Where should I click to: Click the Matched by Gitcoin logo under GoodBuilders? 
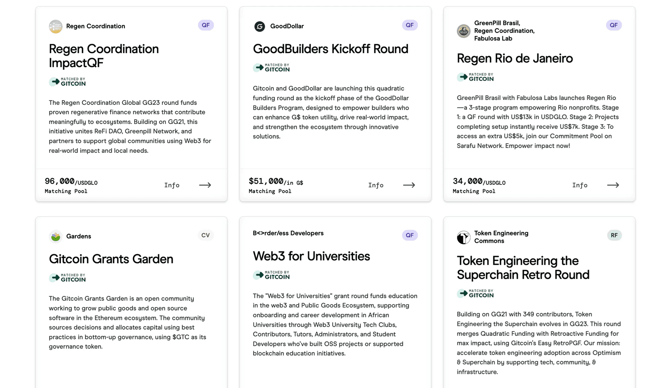click(x=271, y=68)
